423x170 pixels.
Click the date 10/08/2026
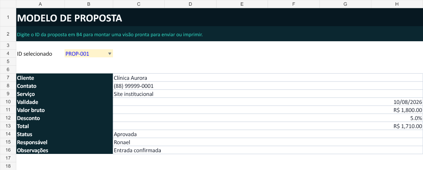point(408,102)
